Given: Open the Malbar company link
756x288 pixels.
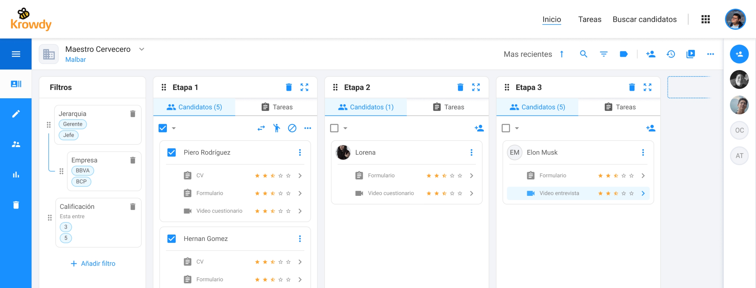Looking at the screenshot, I should [x=76, y=60].
